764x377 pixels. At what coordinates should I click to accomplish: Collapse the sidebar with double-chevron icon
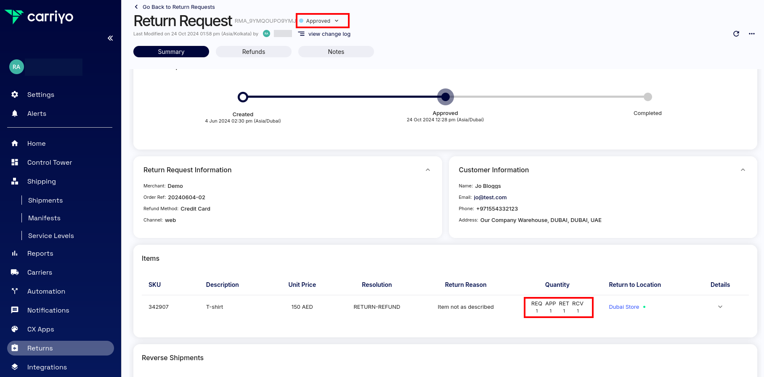click(x=110, y=38)
